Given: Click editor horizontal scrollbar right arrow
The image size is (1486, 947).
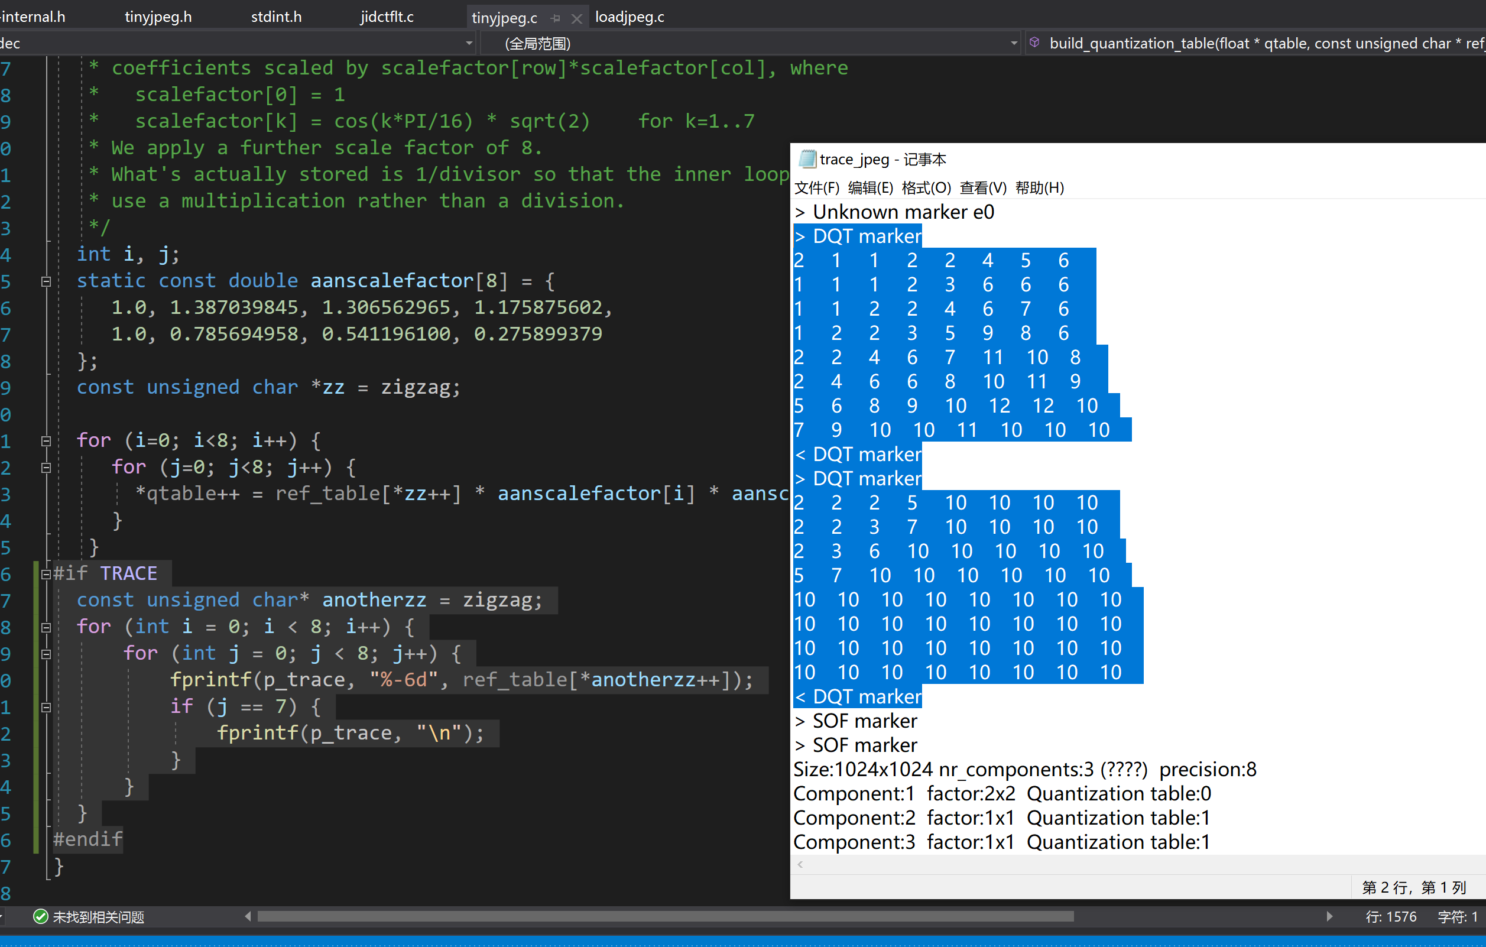Looking at the screenshot, I should (x=1329, y=917).
